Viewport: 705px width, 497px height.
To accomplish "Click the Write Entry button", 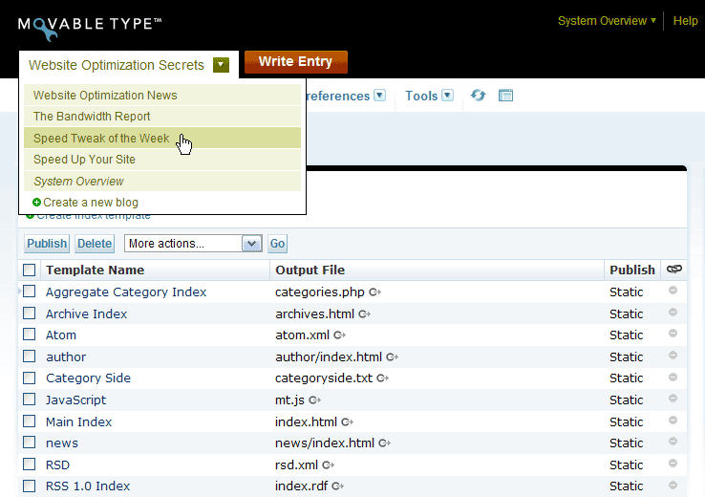I will coord(296,61).
